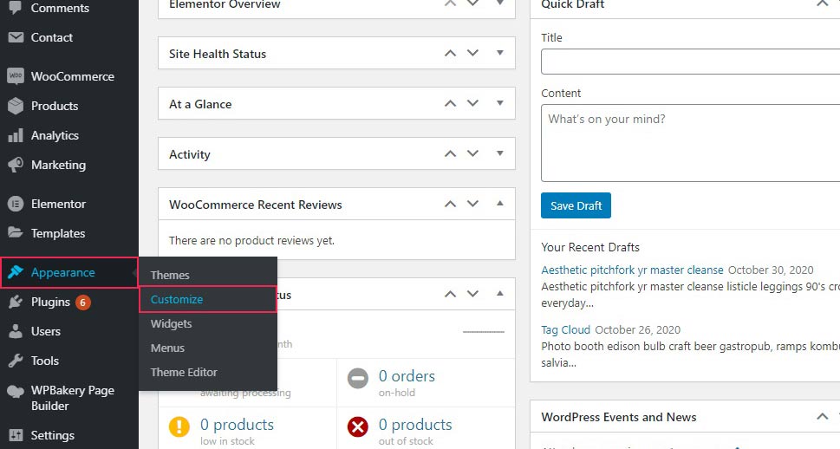Viewport: 840px width, 449px height.
Task: Move WooCommerce Status panel up
Action: (450, 294)
